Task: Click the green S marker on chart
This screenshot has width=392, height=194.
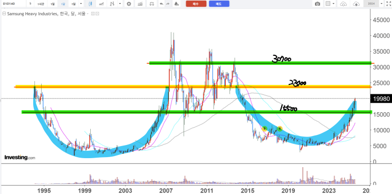Action: [280, 129]
